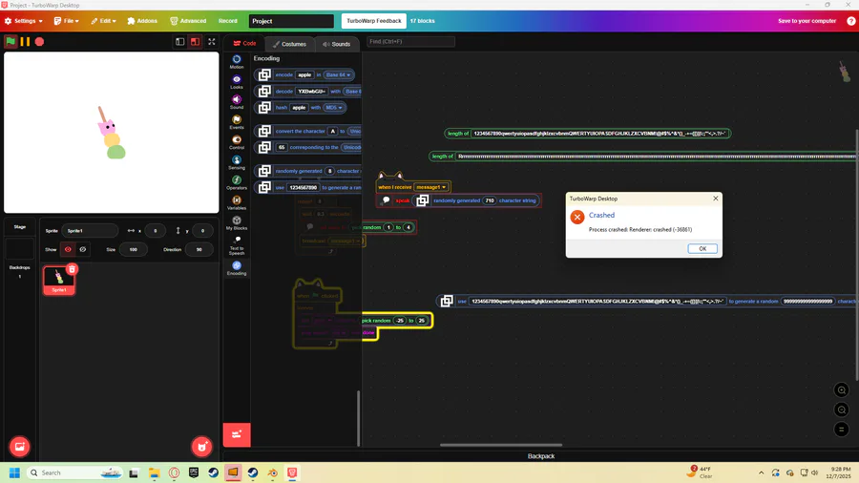The height and width of the screenshot is (483, 859).
Task: Open the Looks block category
Action: point(237,82)
